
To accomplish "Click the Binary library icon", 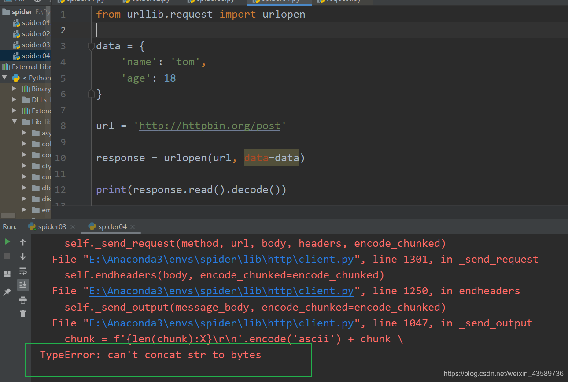I will tap(26, 89).
